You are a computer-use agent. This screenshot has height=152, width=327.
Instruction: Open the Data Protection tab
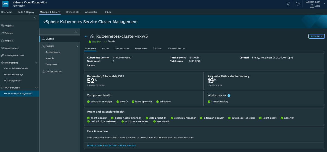click(x=177, y=48)
